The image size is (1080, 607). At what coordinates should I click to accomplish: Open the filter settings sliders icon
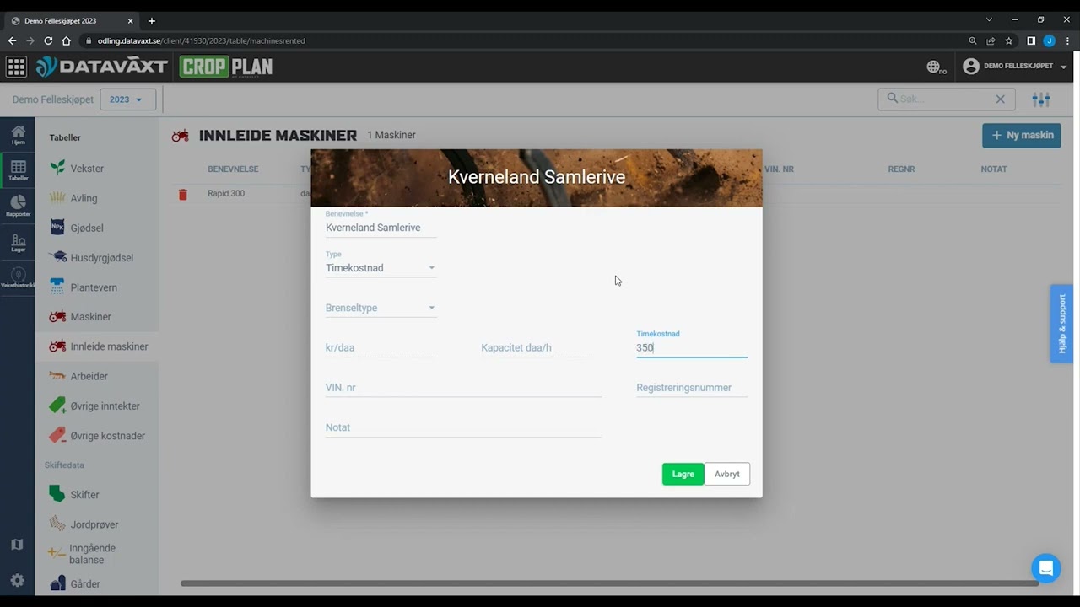(1041, 99)
